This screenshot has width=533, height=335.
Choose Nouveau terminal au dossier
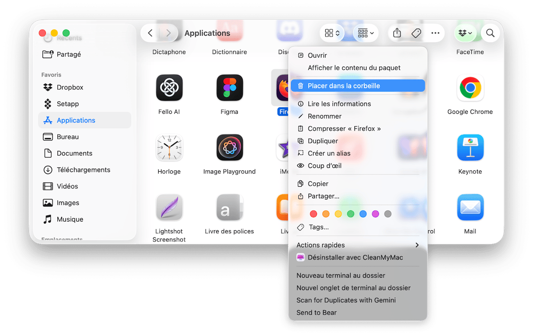(x=358, y=275)
